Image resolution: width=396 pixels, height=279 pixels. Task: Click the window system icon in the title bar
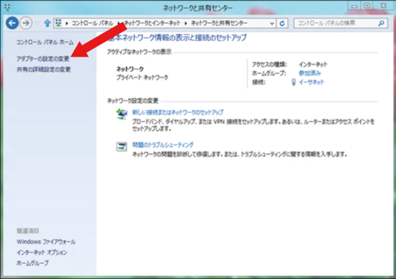click(8, 8)
